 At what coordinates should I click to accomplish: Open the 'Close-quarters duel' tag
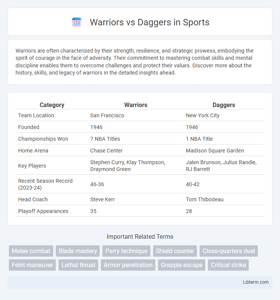(229, 251)
